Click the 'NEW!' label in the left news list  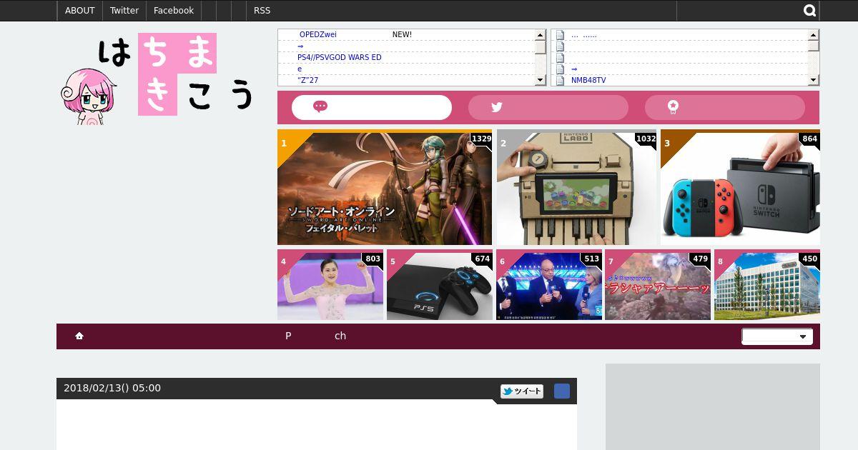point(402,34)
